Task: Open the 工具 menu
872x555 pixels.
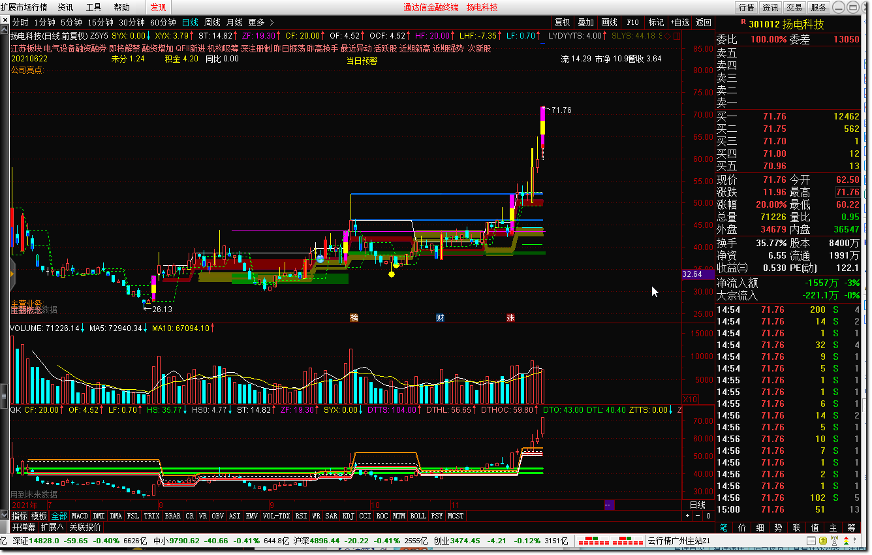Action: point(93,7)
